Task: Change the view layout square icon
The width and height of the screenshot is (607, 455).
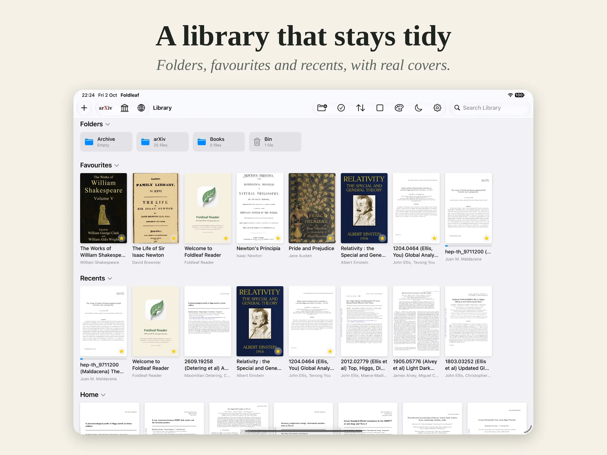Action: coord(380,108)
